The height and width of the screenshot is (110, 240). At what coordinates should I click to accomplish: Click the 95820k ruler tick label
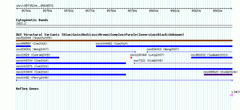tap(197, 11)
